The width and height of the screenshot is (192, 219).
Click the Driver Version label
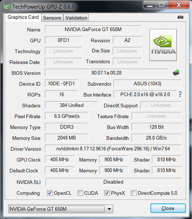click(26, 149)
